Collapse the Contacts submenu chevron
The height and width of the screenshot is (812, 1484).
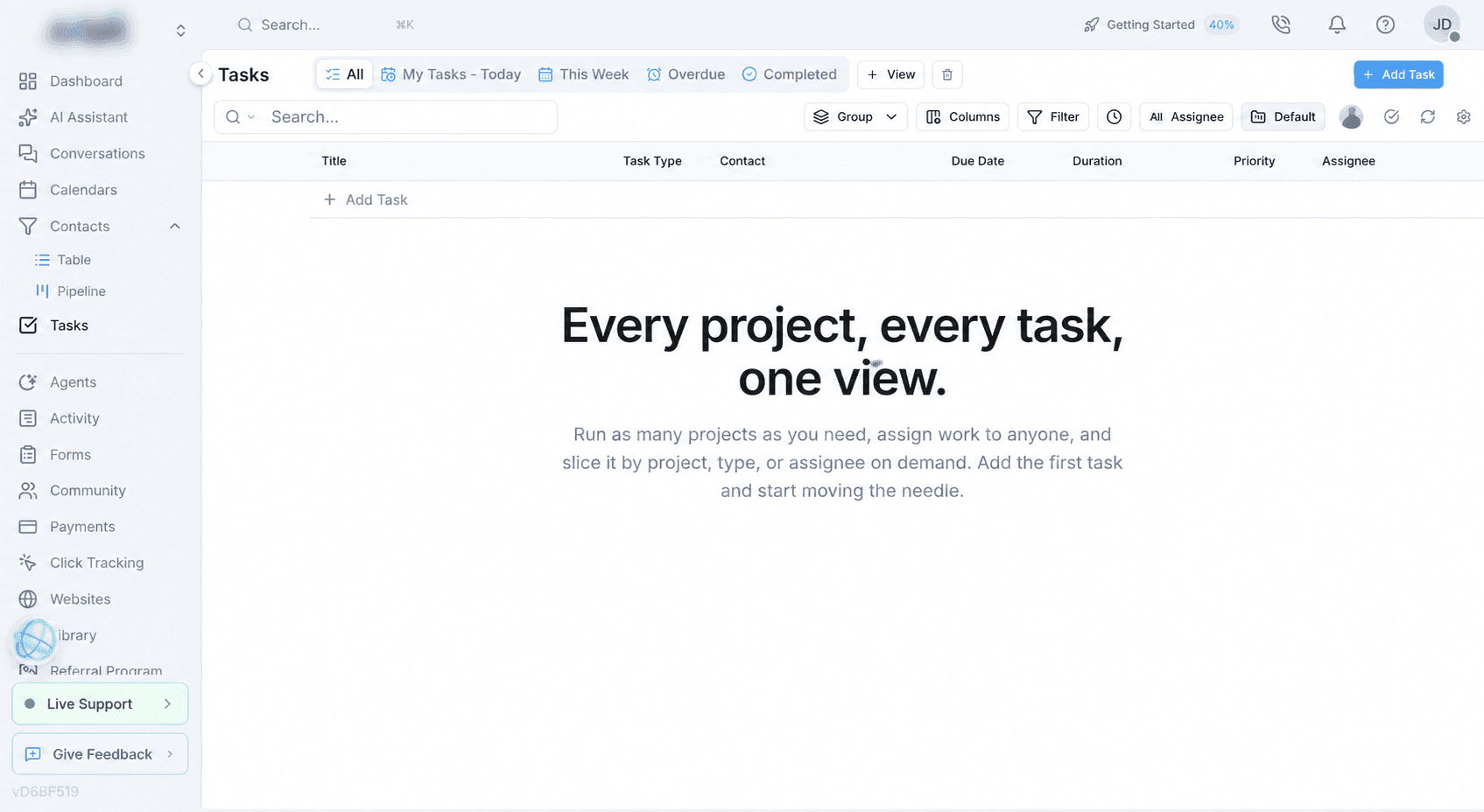(x=174, y=226)
